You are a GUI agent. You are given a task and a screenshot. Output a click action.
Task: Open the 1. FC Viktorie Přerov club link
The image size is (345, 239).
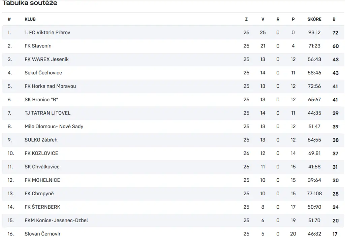47,33
